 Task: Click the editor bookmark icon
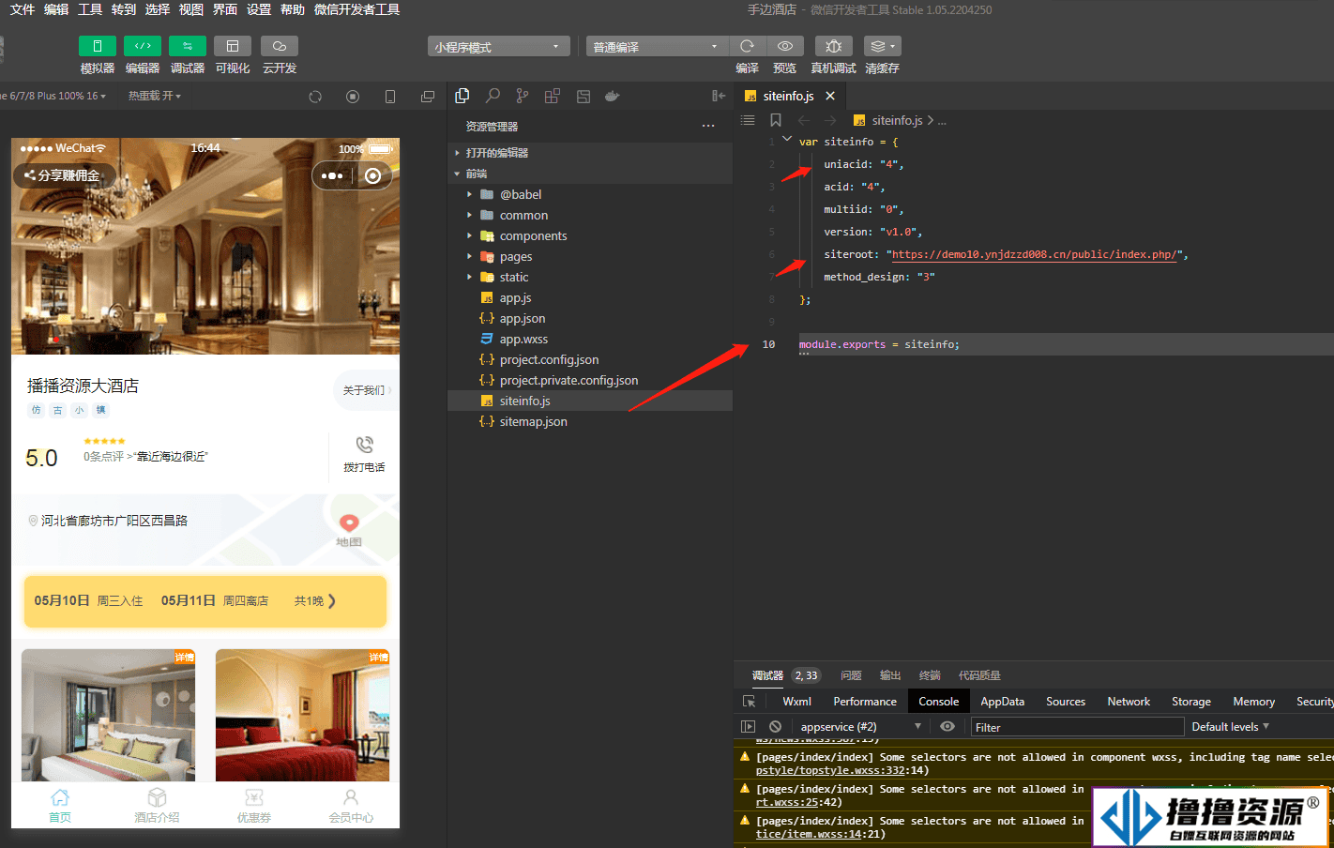click(776, 120)
